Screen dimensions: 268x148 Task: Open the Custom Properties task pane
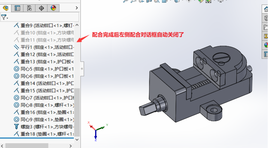(x=266, y=54)
